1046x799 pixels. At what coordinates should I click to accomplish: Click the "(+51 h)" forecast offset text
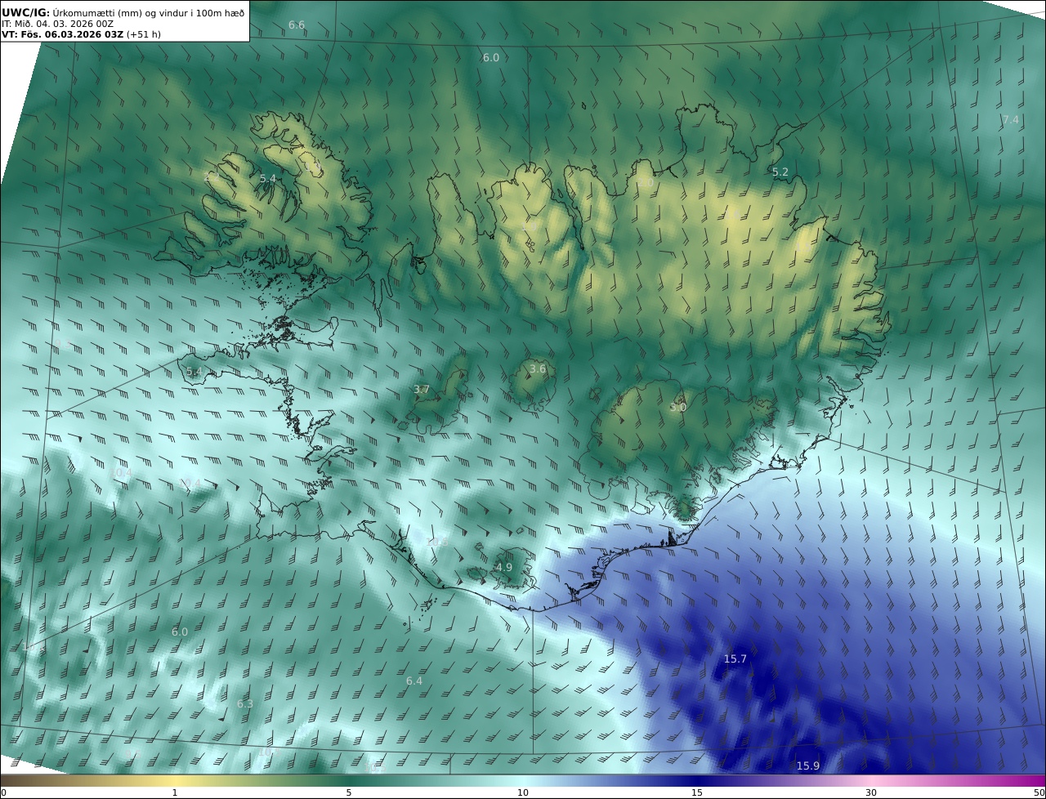(144, 34)
